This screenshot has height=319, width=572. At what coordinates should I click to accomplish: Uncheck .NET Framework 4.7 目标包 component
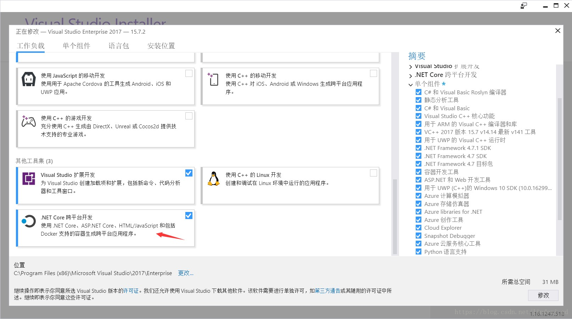coord(419,164)
